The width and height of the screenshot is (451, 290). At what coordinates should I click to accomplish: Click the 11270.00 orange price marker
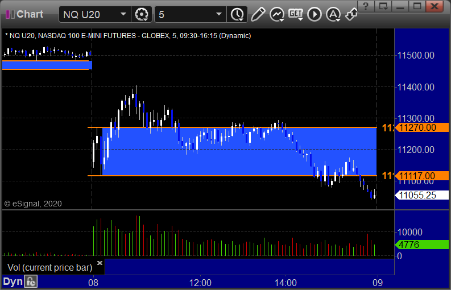click(x=421, y=127)
